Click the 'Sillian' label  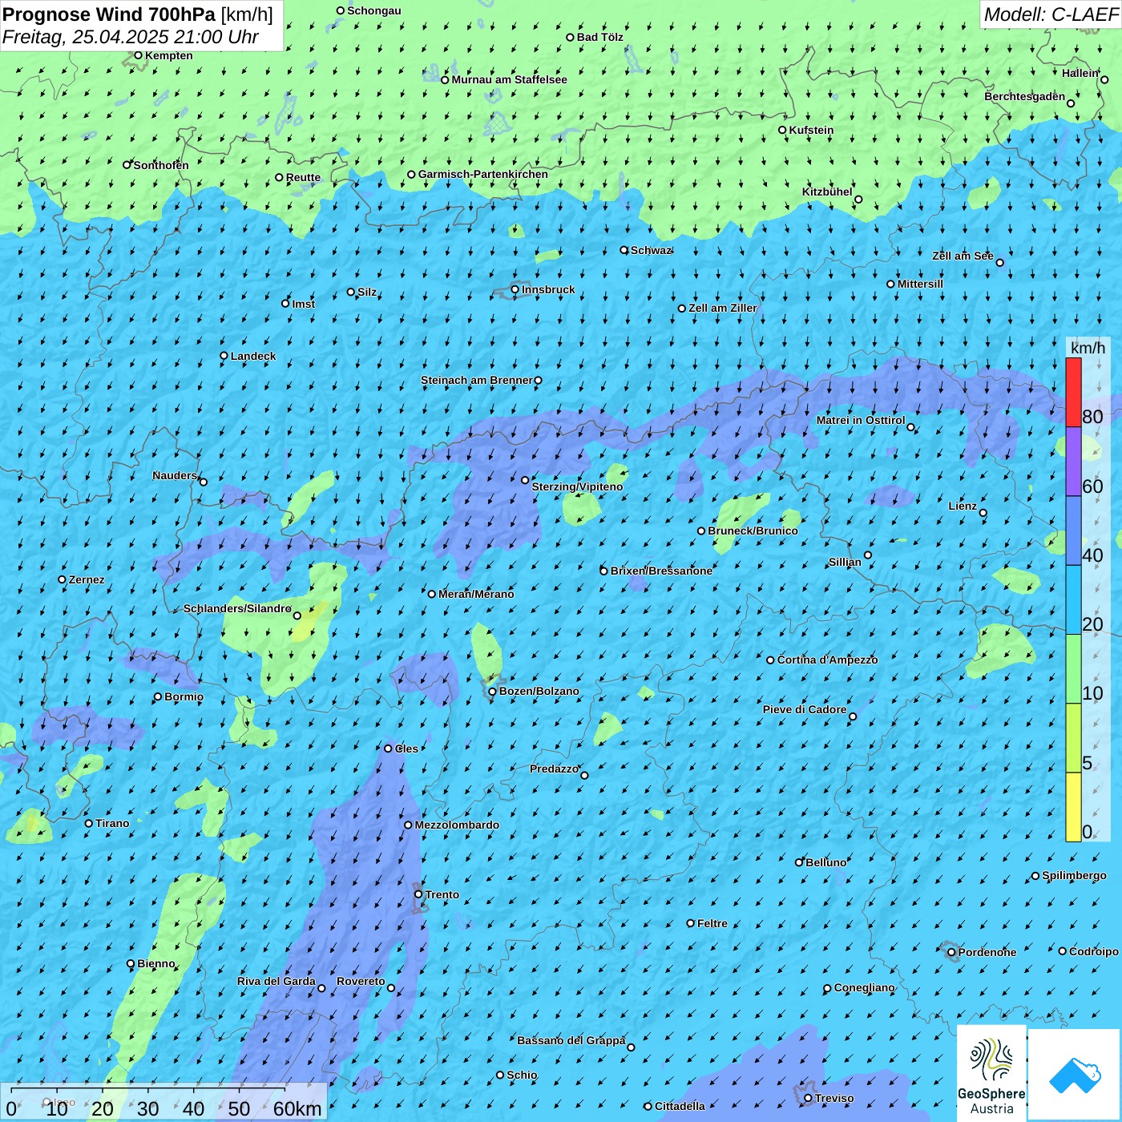click(845, 562)
